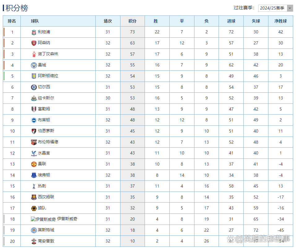Open the 2024/25赛季 season dropdown
This screenshot has width=296, height=249.
point(272,8)
